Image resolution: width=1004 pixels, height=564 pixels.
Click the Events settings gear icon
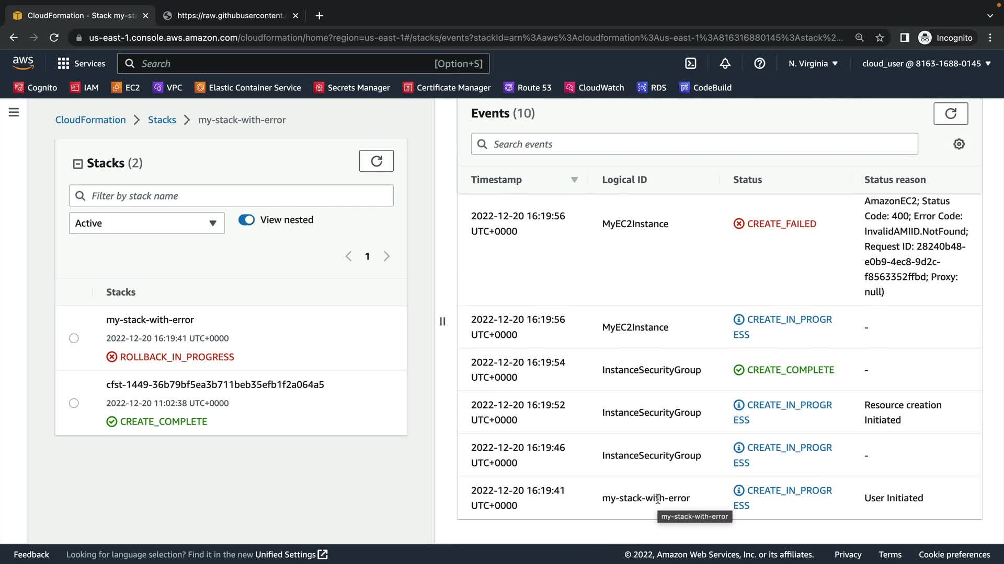(x=959, y=144)
